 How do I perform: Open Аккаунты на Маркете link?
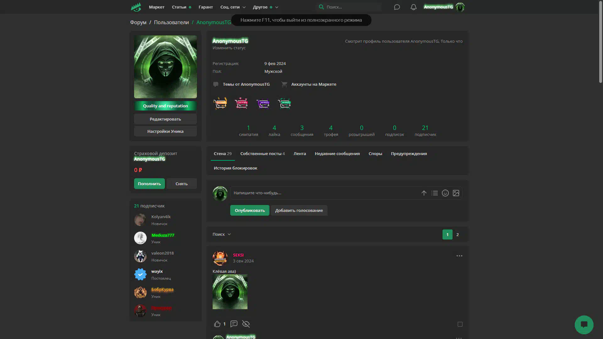tap(314, 84)
